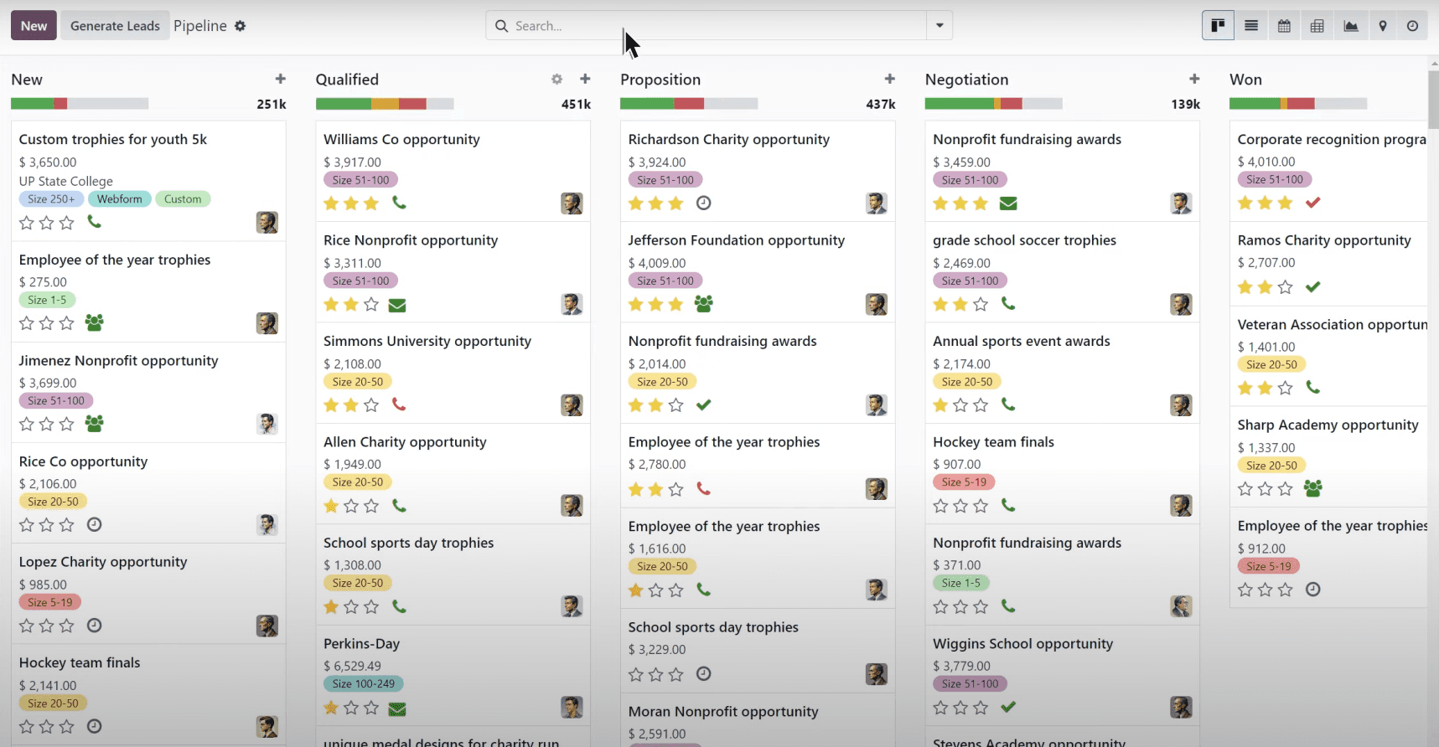This screenshot has height=747, width=1439.
Task: Click the vertical scrollbar
Action: pos(1433,99)
